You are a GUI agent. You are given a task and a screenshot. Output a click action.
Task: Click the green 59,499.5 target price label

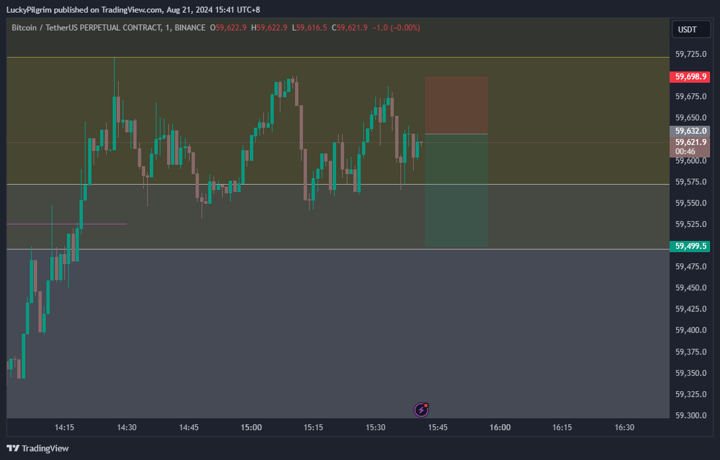pos(690,246)
